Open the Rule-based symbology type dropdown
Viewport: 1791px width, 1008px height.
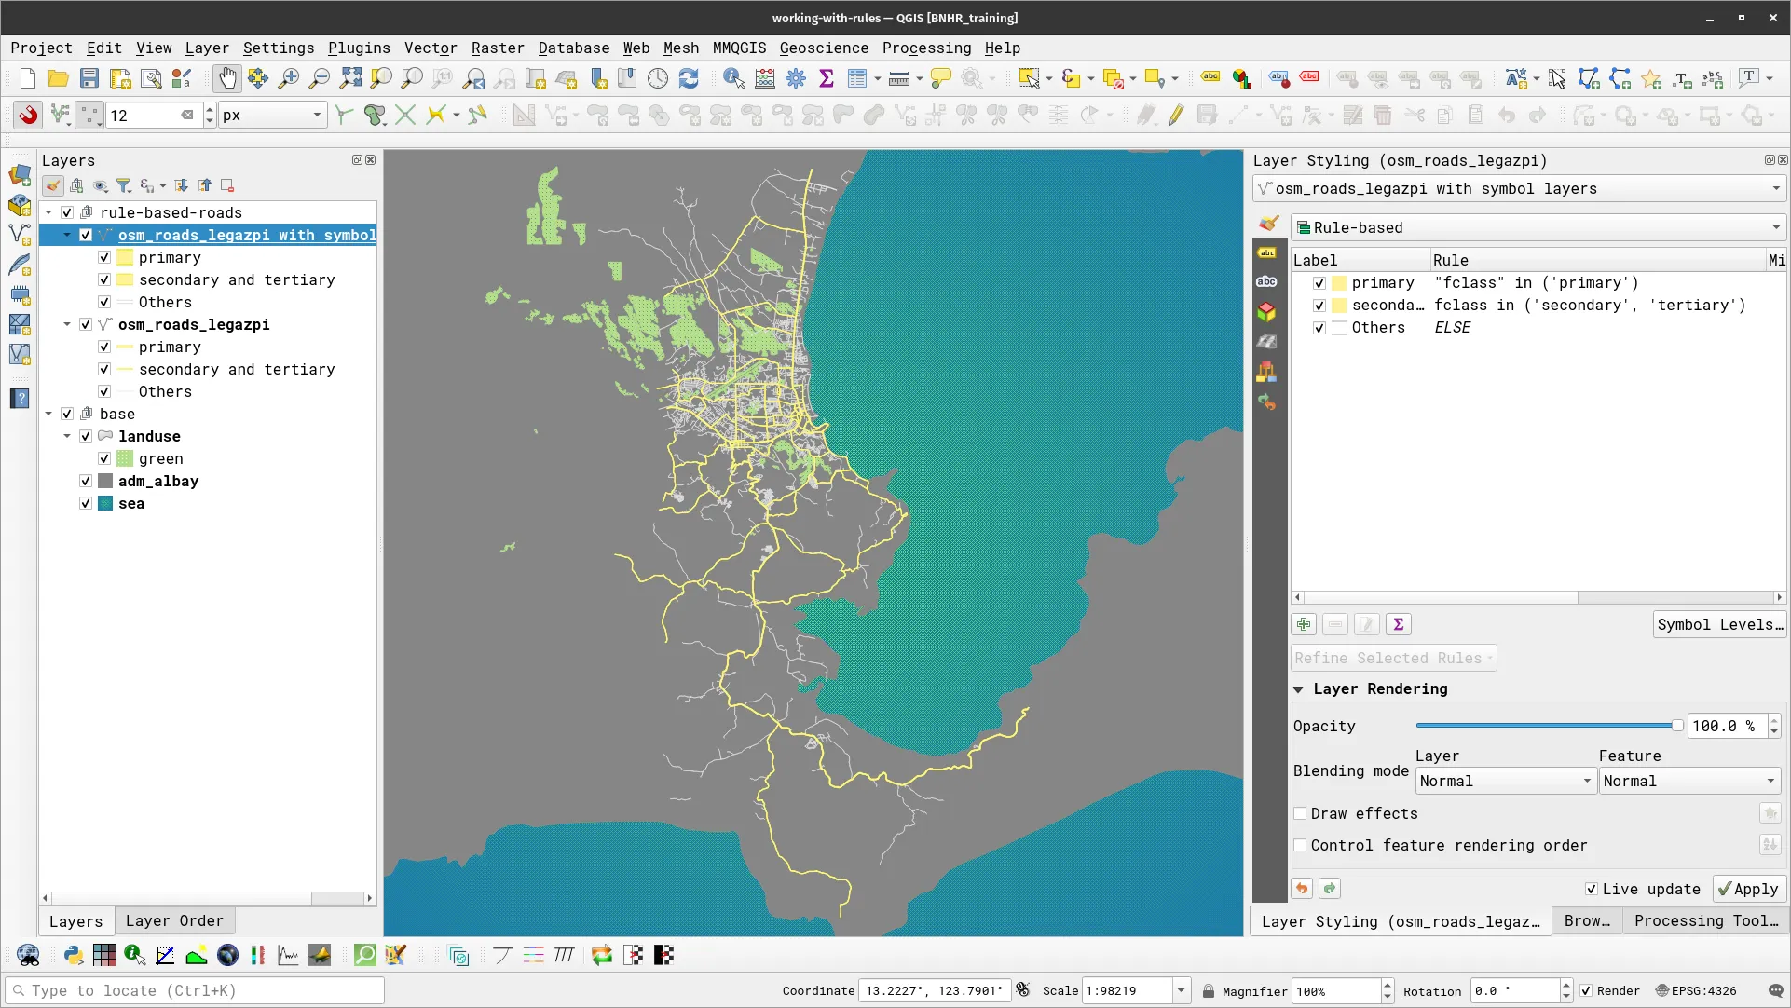click(x=1537, y=227)
